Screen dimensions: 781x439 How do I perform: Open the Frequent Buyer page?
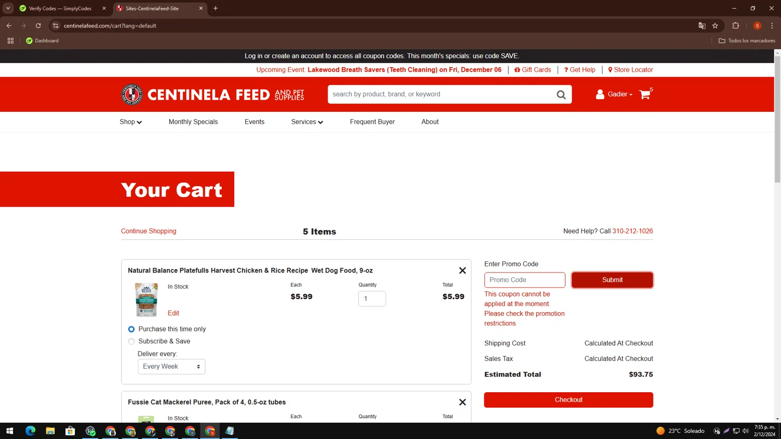pos(372,122)
